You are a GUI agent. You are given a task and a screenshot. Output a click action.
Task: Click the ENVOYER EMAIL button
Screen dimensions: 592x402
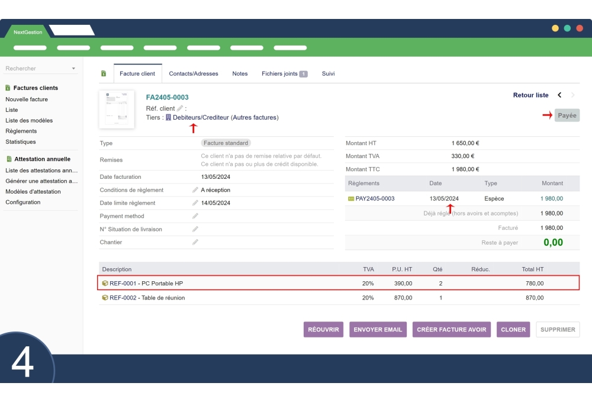click(x=378, y=330)
